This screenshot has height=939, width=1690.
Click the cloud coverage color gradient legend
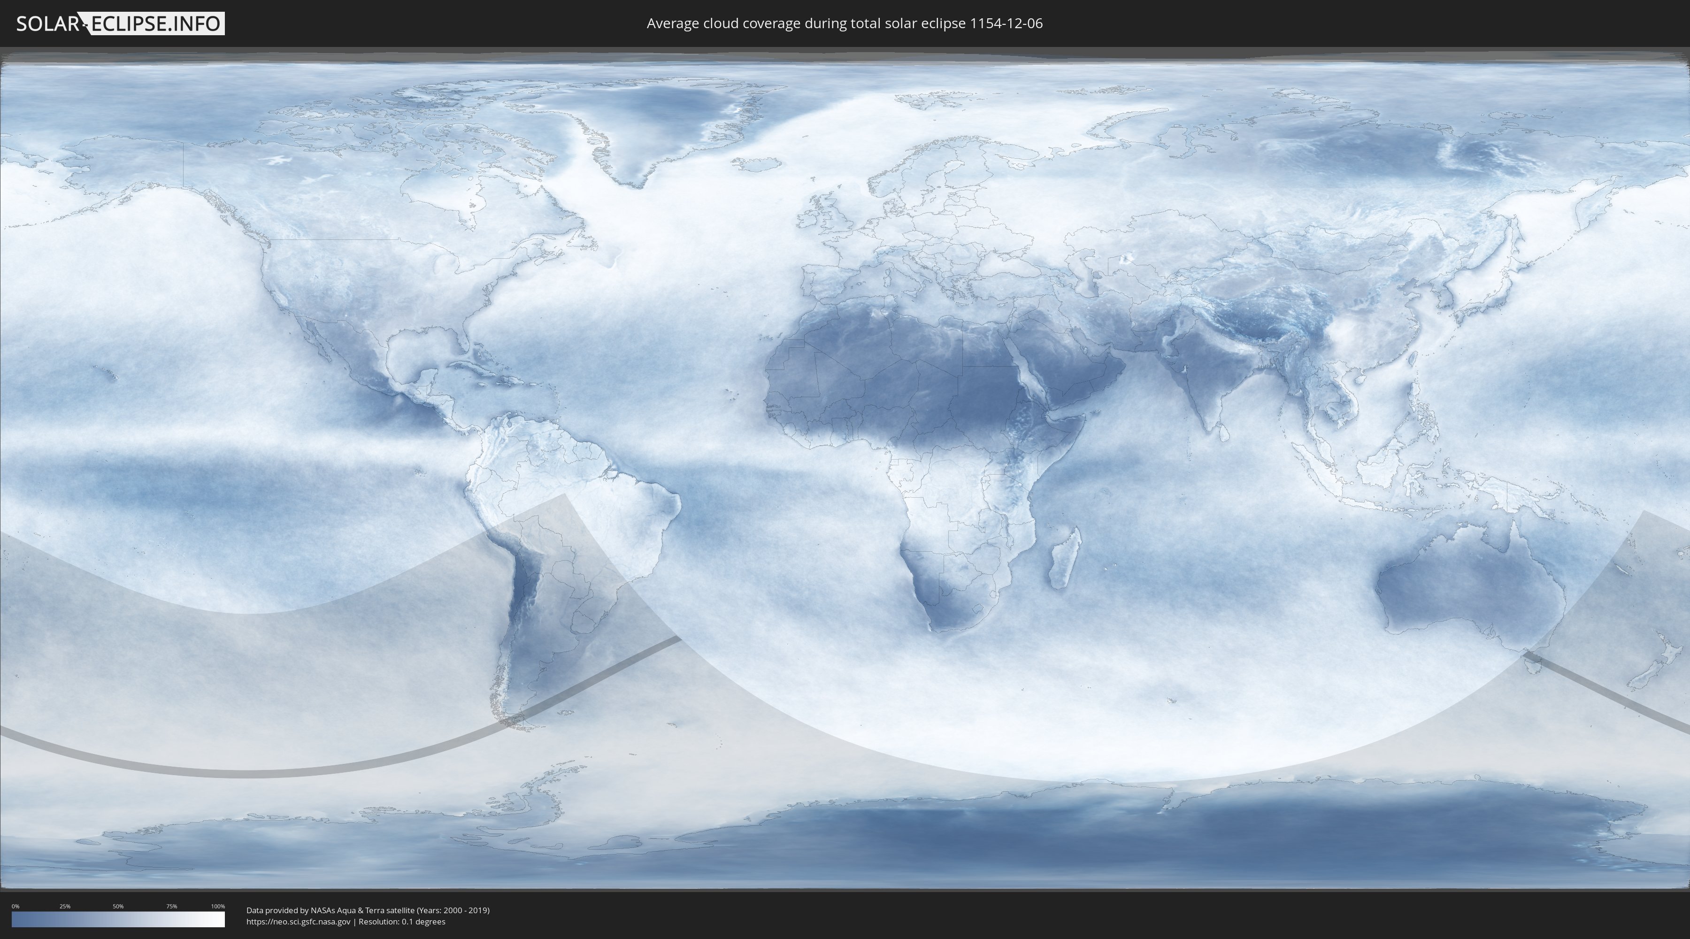click(118, 919)
